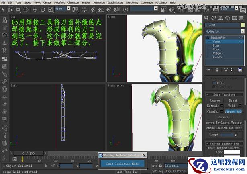Click Remove Isolated Vertices button

point(224,123)
